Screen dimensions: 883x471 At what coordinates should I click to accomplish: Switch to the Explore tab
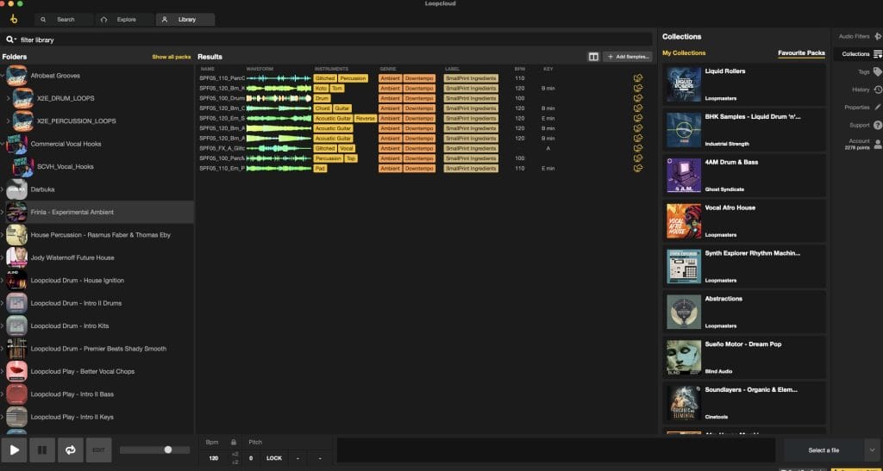click(x=120, y=19)
